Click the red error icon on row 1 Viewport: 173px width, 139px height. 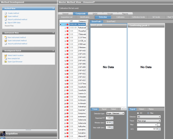[x=67, y=24]
